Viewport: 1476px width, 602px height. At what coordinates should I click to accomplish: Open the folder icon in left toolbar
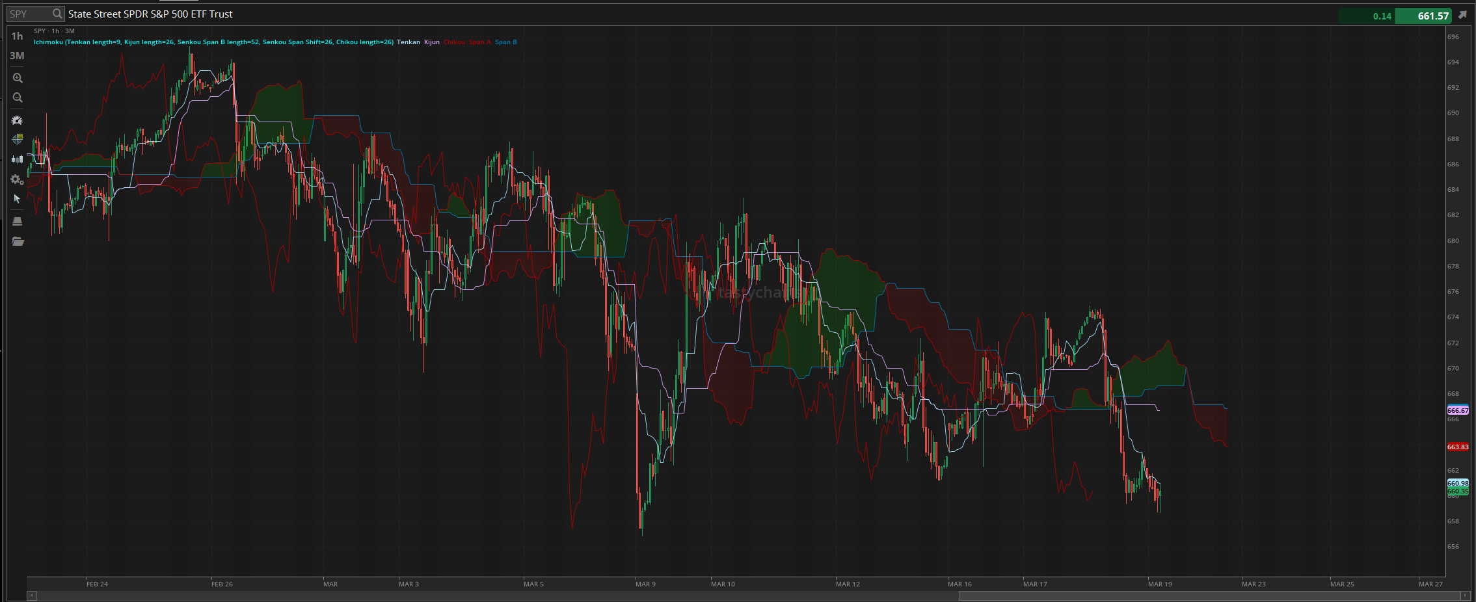(x=18, y=241)
